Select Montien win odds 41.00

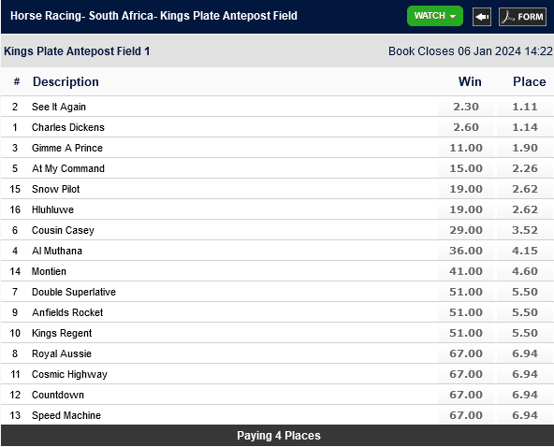pyautogui.click(x=466, y=271)
